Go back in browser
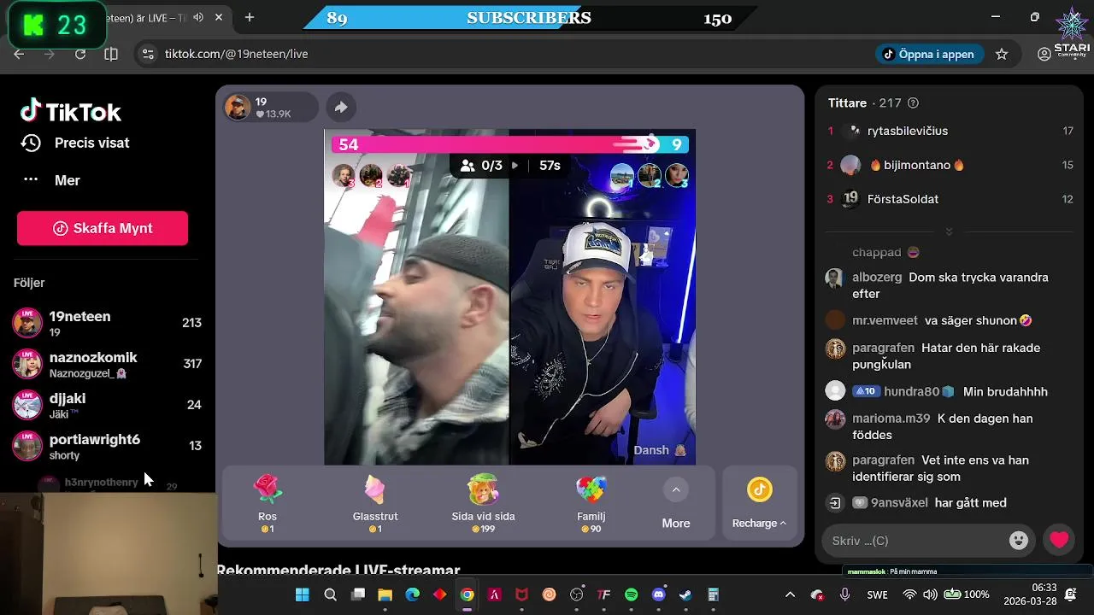The image size is (1094, 615). click(19, 54)
